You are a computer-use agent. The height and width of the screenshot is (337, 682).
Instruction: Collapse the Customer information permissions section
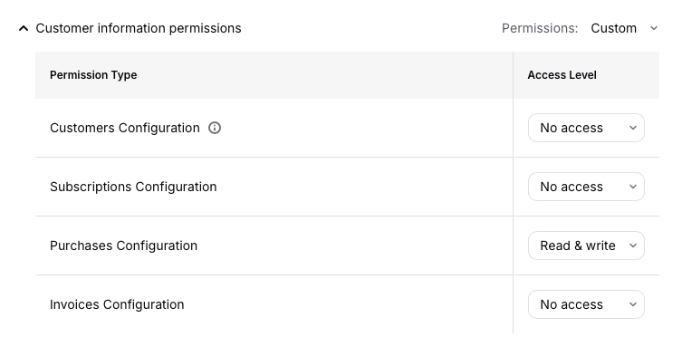(x=24, y=28)
